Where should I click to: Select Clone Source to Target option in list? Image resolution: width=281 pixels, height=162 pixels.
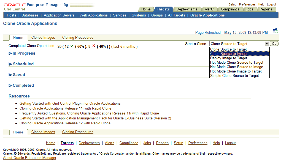tap(239, 49)
